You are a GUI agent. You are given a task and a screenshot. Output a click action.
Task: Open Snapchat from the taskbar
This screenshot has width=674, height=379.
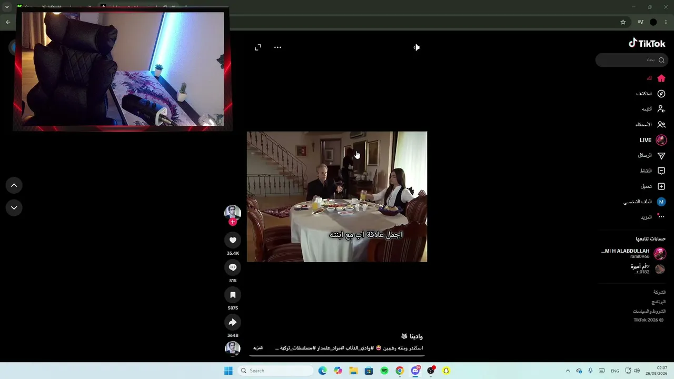[x=446, y=371]
